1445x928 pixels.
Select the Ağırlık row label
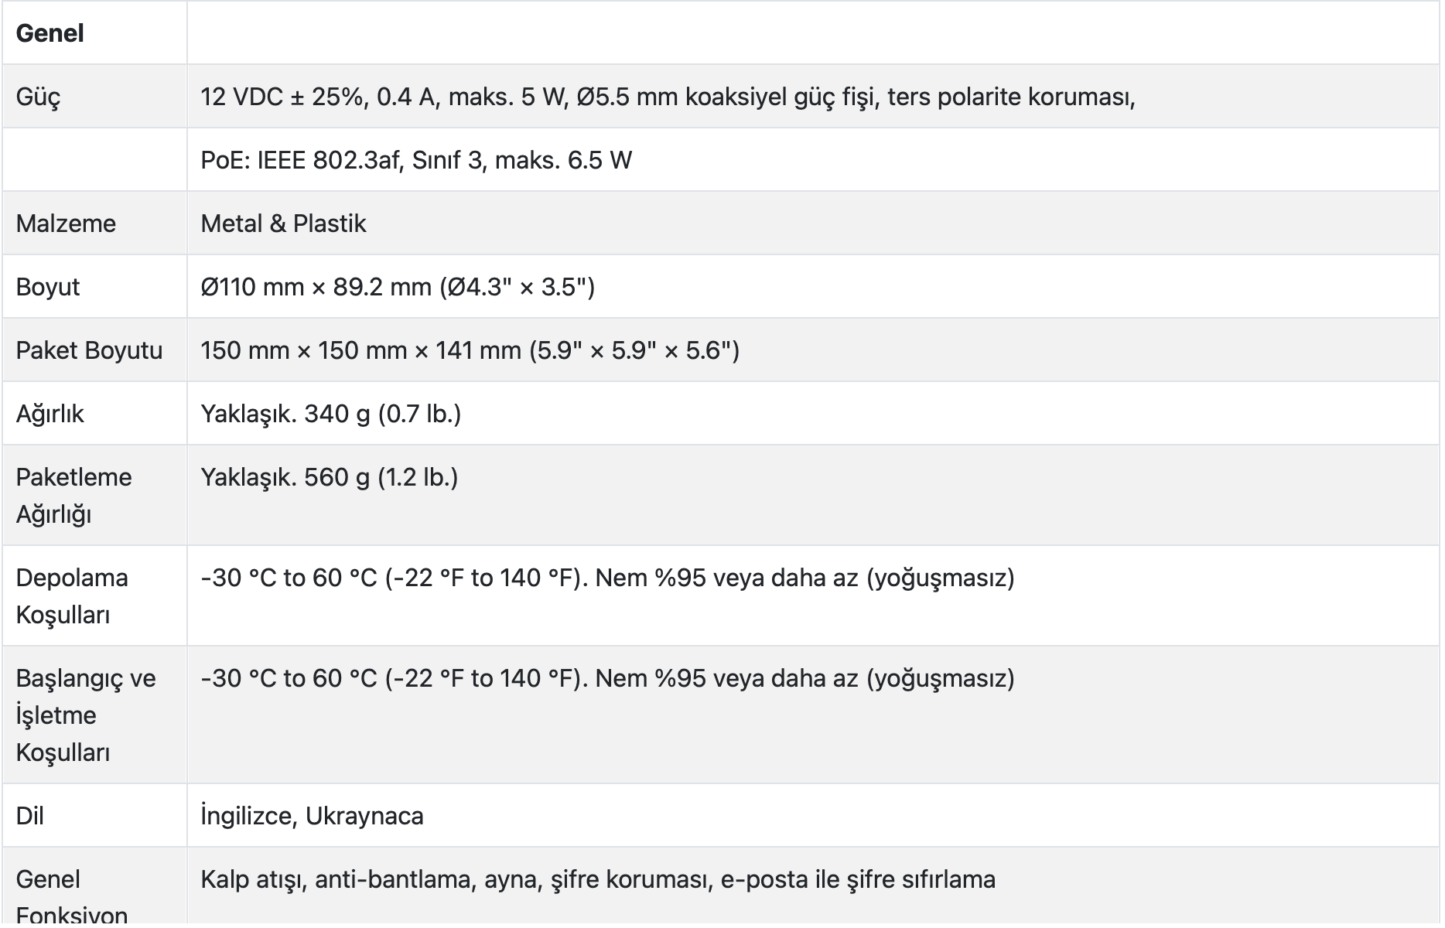coord(50,414)
